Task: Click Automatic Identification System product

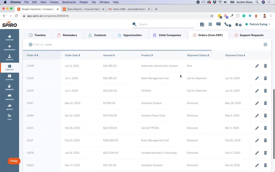Action: (160, 66)
